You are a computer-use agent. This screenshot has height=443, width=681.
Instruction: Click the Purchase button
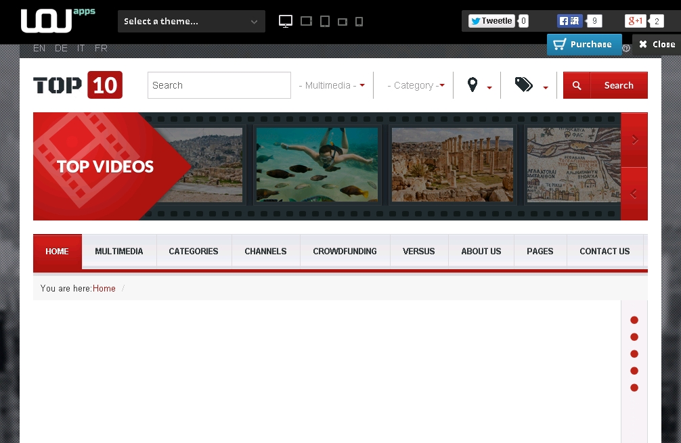click(x=584, y=45)
